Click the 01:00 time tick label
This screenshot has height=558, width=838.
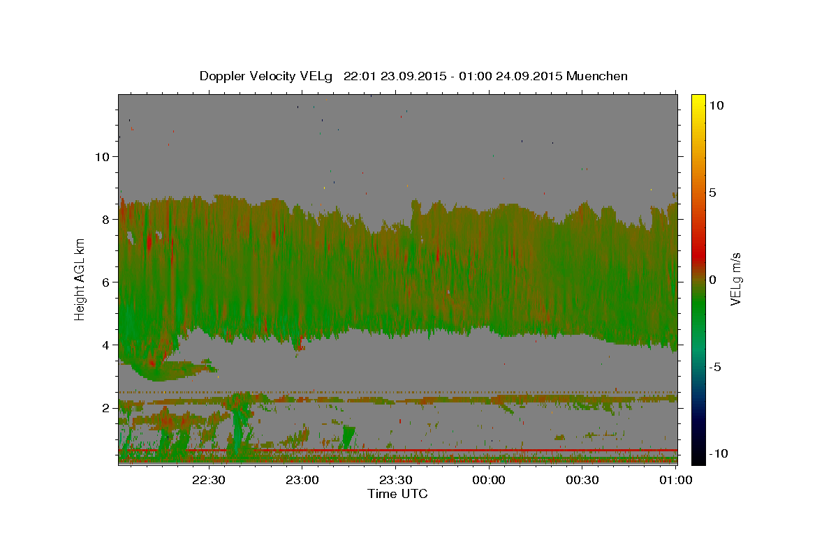[x=676, y=480]
